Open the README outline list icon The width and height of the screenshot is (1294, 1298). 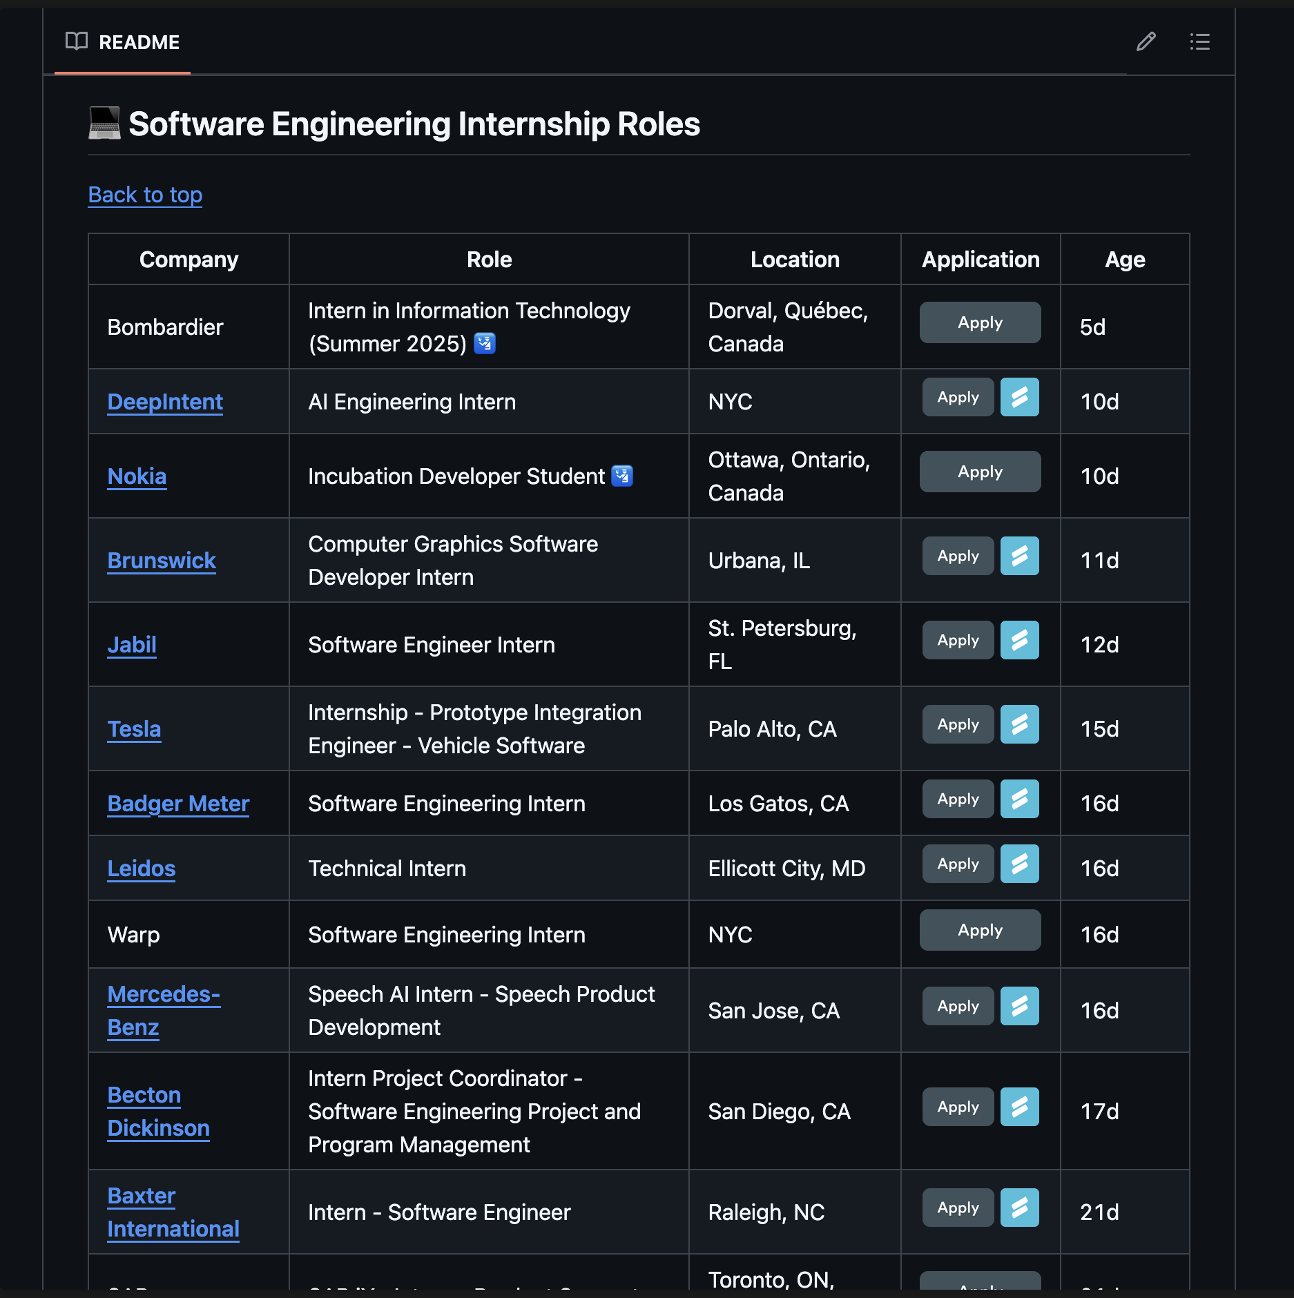[x=1200, y=42]
